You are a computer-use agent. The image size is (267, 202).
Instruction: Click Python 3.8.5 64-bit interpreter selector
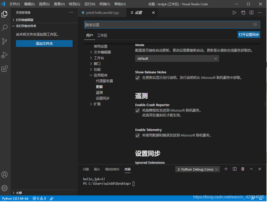point(15,199)
